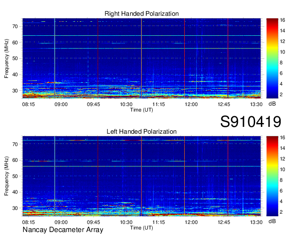Click the 30 MHz label on top plot
This screenshot has width=290, height=235.
(x=15, y=91)
